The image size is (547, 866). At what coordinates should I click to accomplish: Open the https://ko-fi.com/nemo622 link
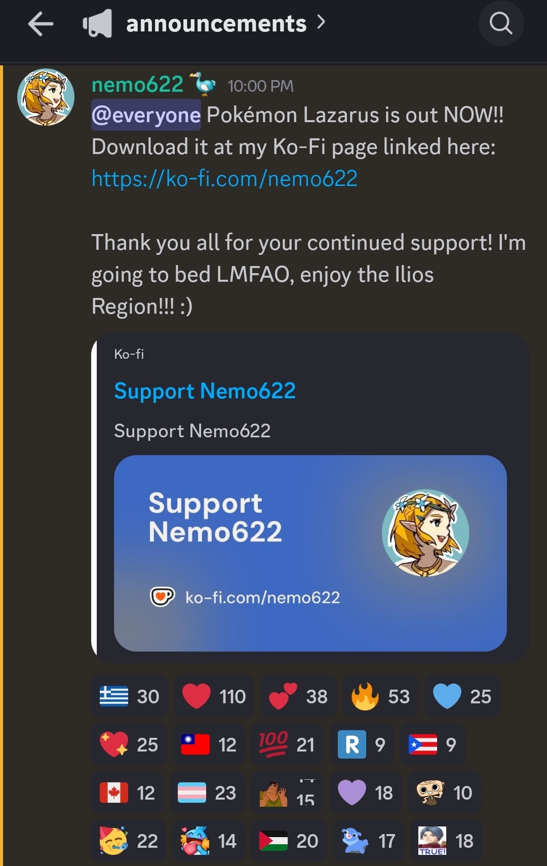click(224, 178)
